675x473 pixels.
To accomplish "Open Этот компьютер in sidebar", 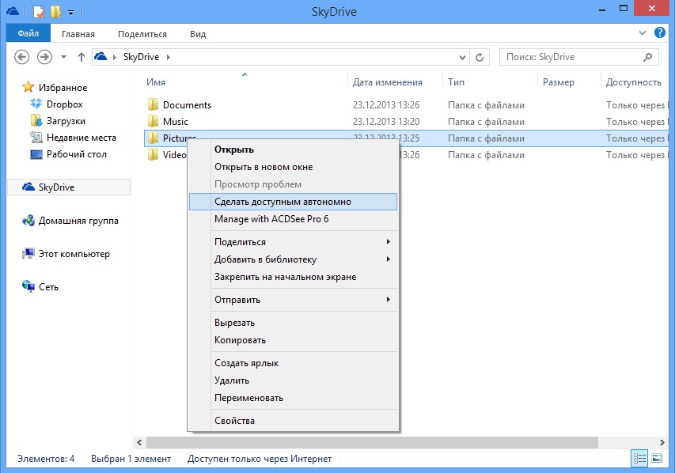I will click(x=74, y=255).
